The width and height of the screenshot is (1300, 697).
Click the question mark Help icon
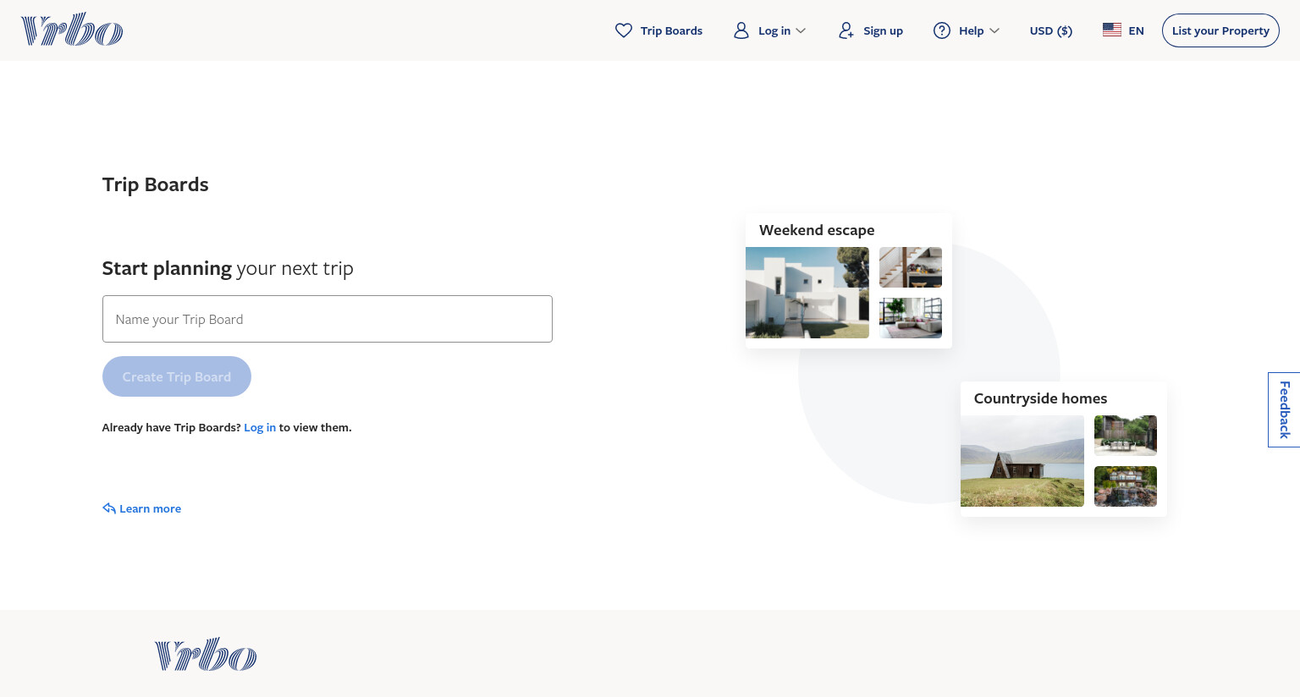point(942,30)
